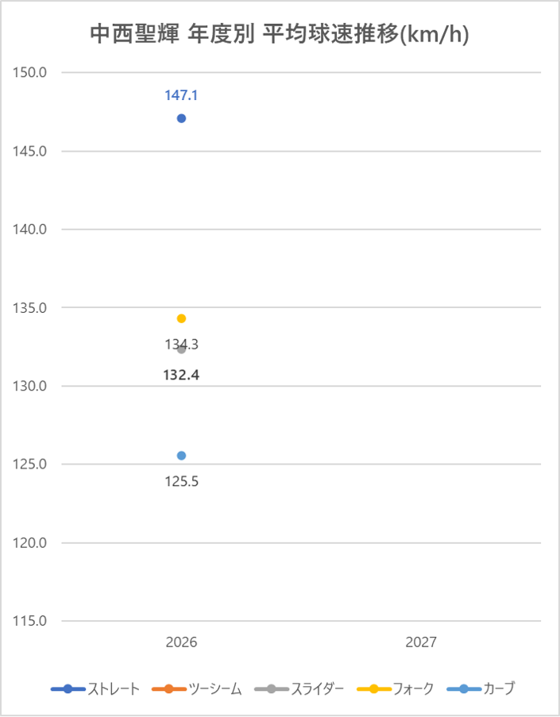This screenshot has width=560, height=717.
Task: Select the ストレート legend entry
Action: tap(96, 689)
